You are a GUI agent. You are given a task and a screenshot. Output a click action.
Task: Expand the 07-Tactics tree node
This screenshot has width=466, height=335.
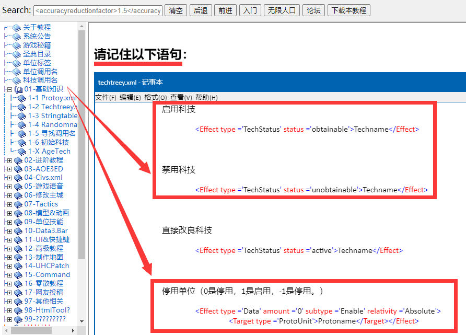(x=9, y=204)
